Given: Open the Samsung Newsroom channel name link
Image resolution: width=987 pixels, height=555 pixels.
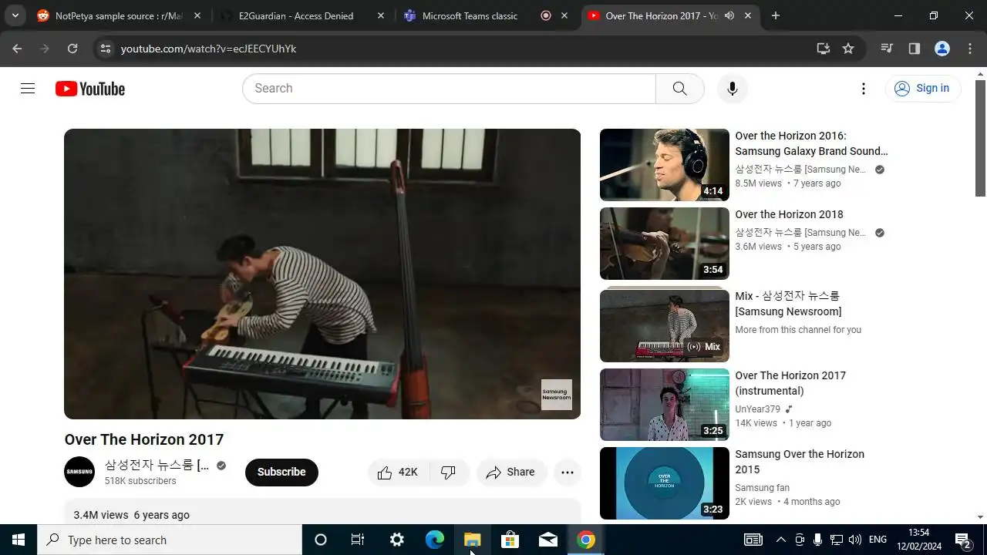Looking at the screenshot, I should pyautogui.click(x=157, y=465).
